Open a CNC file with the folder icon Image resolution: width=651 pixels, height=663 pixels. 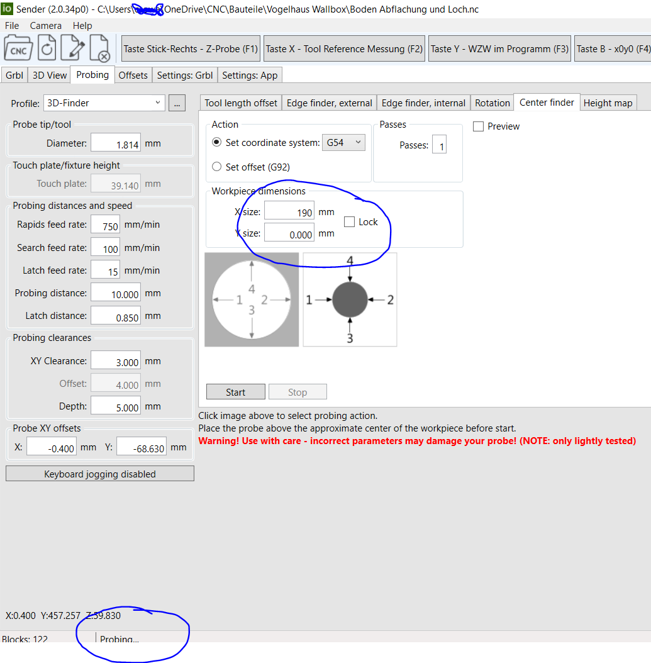click(18, 48)
